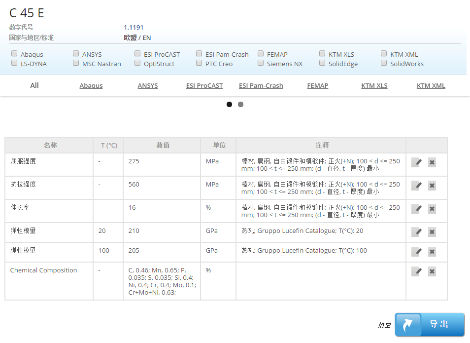This screenshot has width=470, height=343.
Task: Enable the Abaqus checkbox
Action: [15, 54]
